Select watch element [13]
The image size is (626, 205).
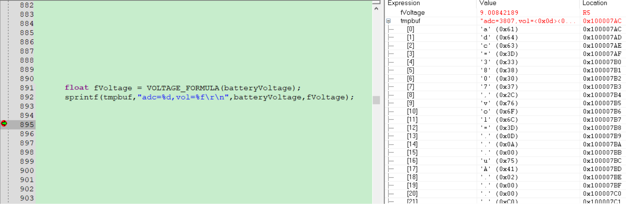pyautogui.click(x=412, y=136)
